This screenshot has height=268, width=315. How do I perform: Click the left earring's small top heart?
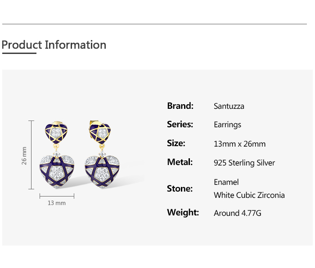(56, 132)
